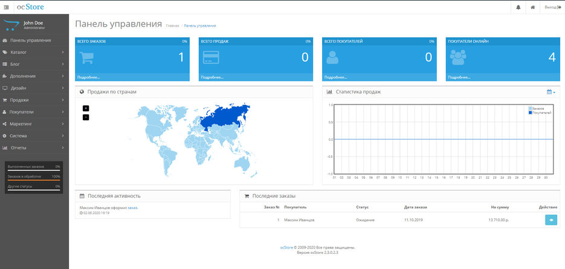Click chevron arrow next to Маркетинг

click(x=63, y=124)
